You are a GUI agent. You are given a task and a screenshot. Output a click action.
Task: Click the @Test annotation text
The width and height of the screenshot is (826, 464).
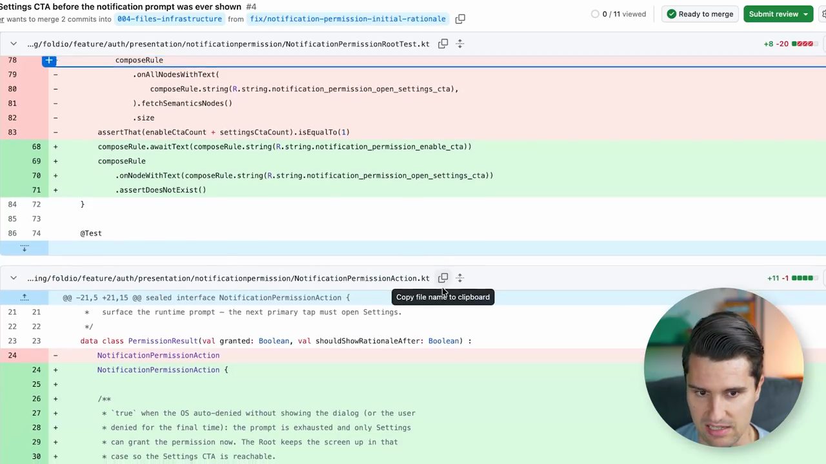point(91,233)
